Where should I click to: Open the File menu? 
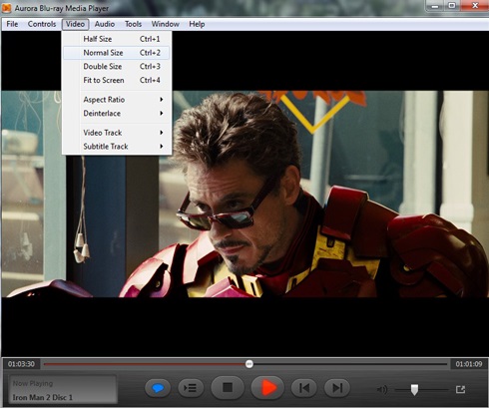click(x=12, y=24)
